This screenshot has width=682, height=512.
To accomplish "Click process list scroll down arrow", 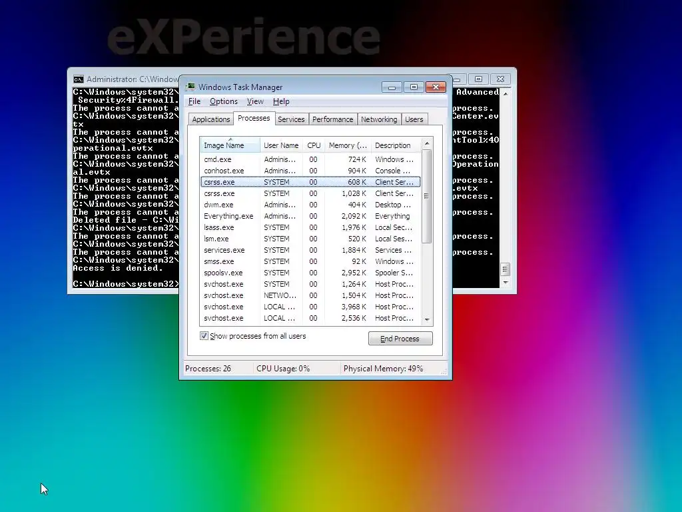I will [x=427, y=320].
